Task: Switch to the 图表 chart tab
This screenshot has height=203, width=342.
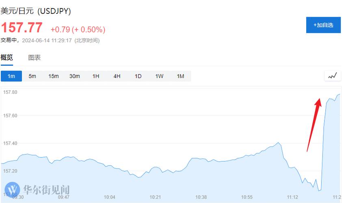Action: coord(35,58)
